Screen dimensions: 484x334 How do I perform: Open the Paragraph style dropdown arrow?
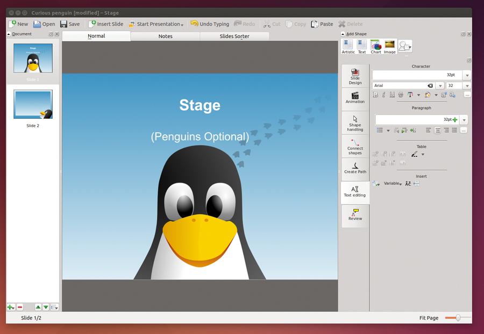(464, 120)
